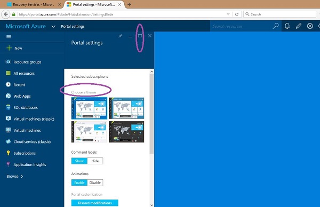Click the search magnifier in the Azure header
The height and width of the screenshot is (207, 320).
276,26
